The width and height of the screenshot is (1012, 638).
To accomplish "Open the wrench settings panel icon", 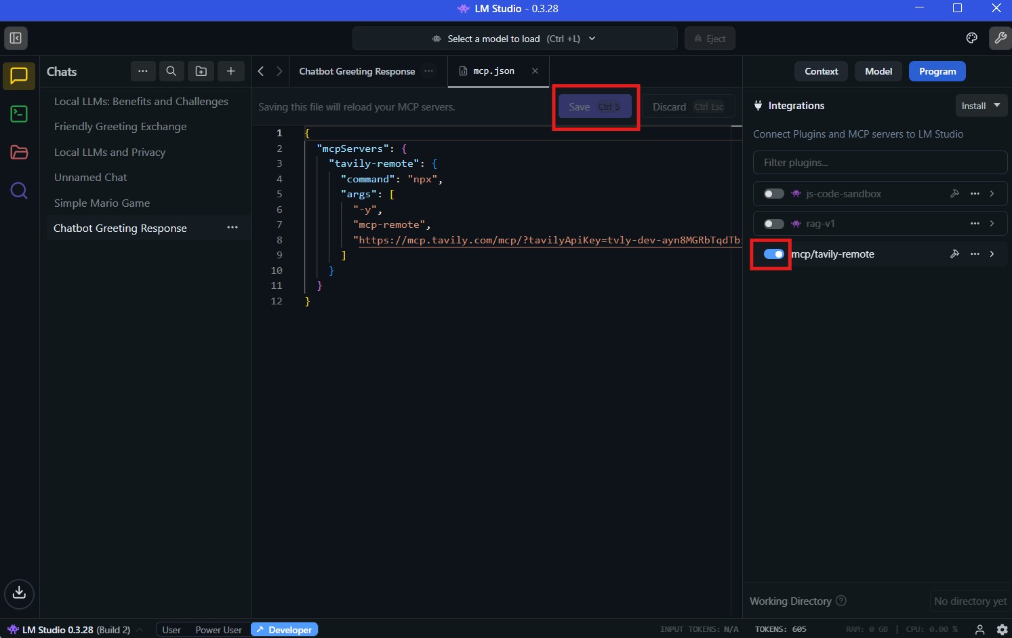I will click(x=1000, y=39).
